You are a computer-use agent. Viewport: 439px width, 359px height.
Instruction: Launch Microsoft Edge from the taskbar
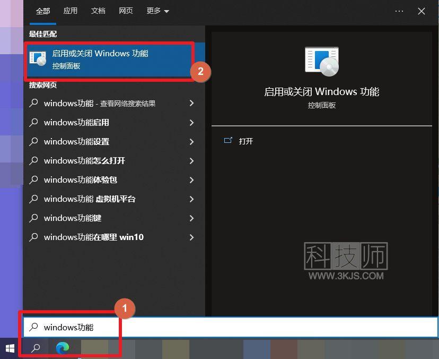(x=63, y=348)
